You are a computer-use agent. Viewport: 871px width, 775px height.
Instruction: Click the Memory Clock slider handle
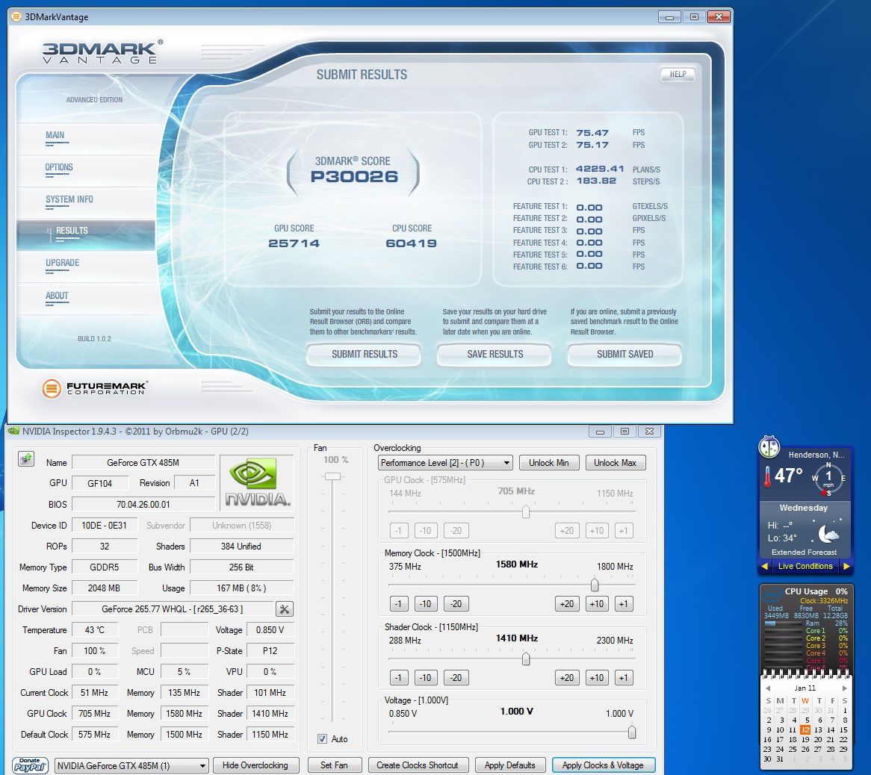pos(595,585)
